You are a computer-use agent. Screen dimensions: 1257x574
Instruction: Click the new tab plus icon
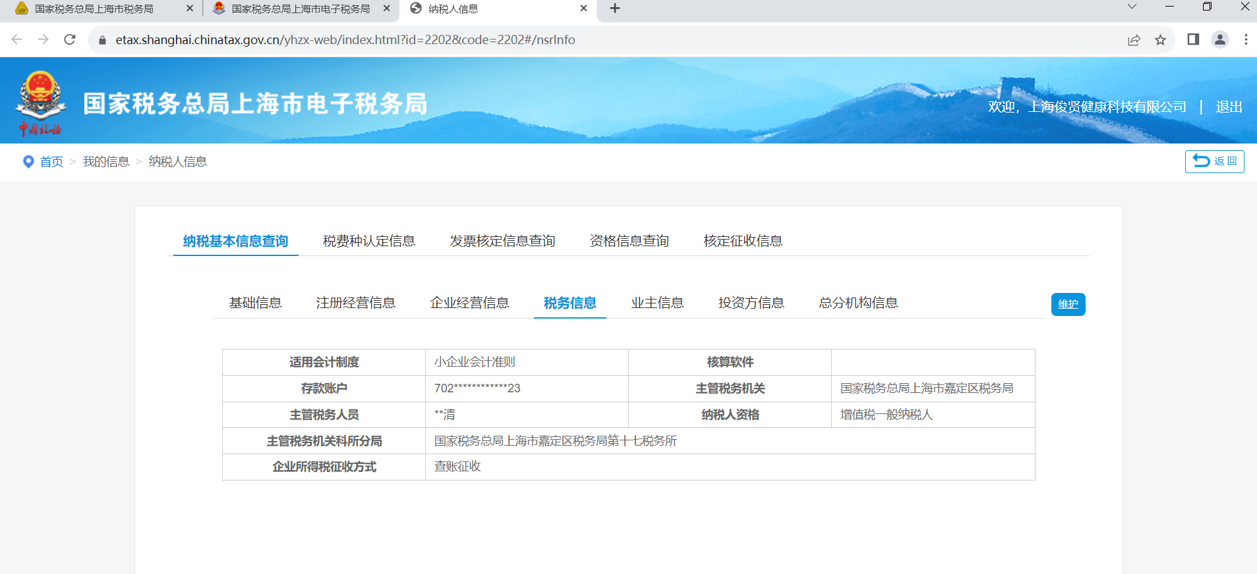615,9
